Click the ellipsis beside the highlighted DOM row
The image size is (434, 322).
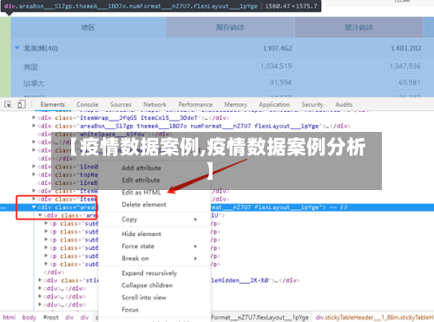[x=3, y=207]
